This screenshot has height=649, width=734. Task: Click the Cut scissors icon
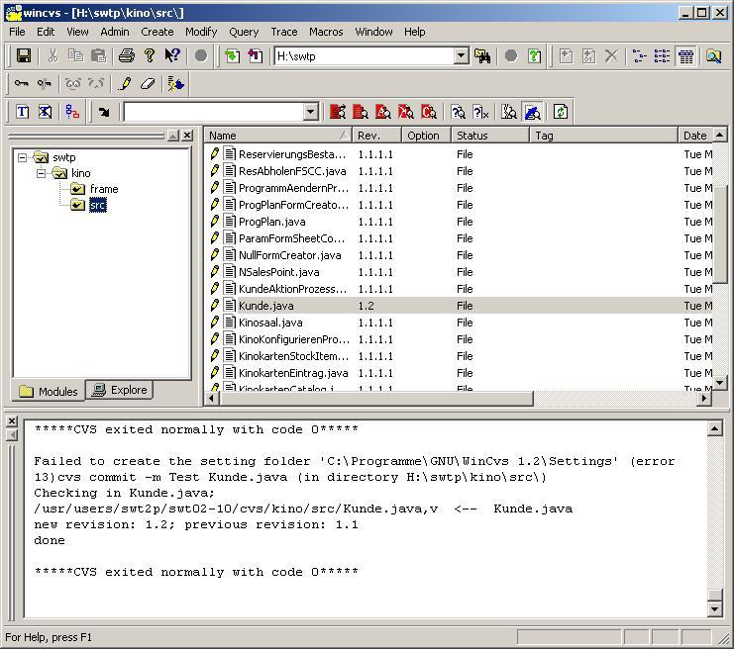tap(52, 55)
